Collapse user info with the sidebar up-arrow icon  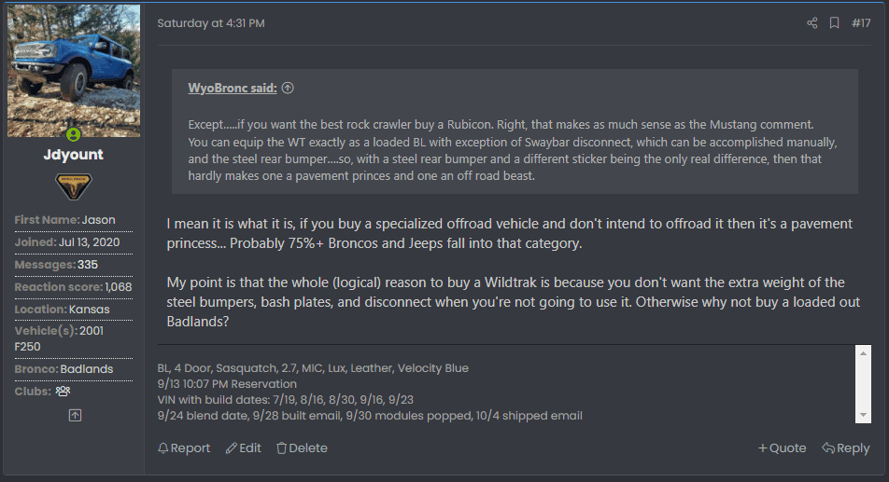pyautogui.click(x=75, y=415)
